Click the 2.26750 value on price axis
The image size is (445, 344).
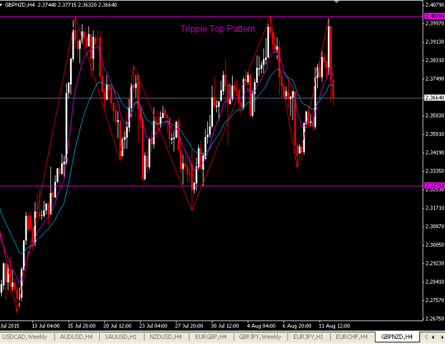pyautogui.click(x=435, y=319)
